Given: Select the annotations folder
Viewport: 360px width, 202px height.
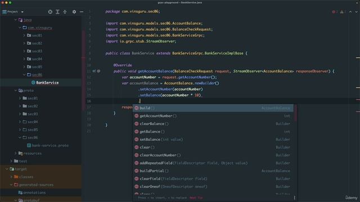Looking at the screenshot, I should [x=32, y=192].
